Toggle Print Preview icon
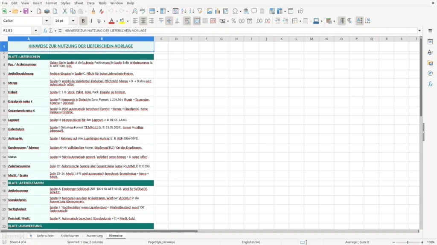Viewport: 437px width, 245px height. tap(55, 11)
